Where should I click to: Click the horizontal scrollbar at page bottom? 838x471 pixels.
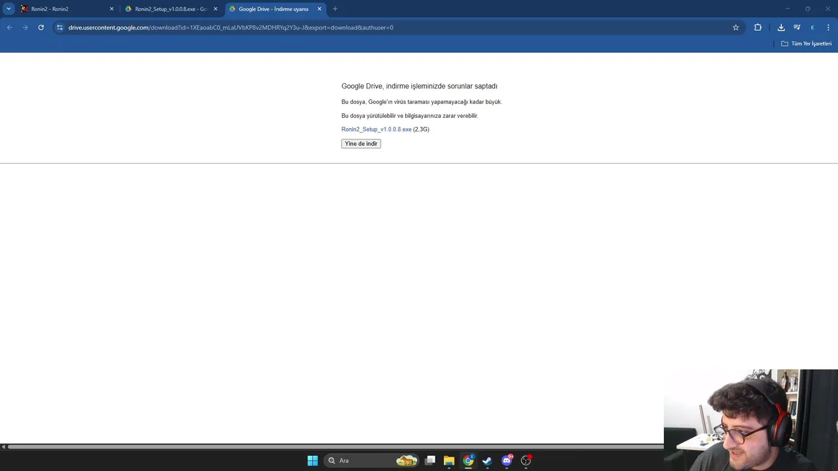point(335,447)
